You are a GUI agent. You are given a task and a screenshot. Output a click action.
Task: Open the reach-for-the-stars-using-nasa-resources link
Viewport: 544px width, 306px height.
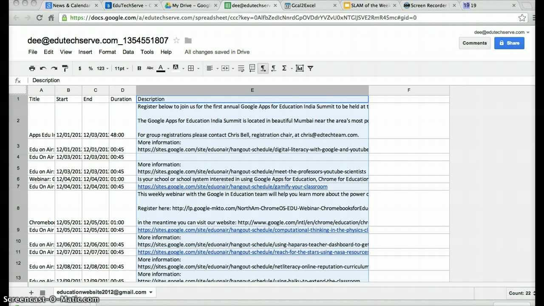253,252
